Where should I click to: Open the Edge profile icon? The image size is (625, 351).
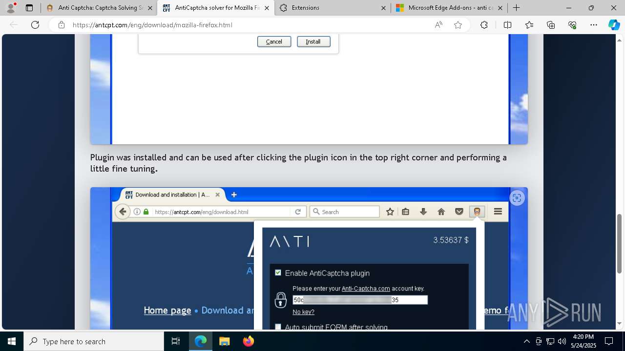click(10, 8)
